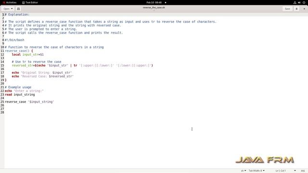Click comment 'The script defines a reverse_case function'
Viewport: 308px width, 173px height.
(111, 22)
